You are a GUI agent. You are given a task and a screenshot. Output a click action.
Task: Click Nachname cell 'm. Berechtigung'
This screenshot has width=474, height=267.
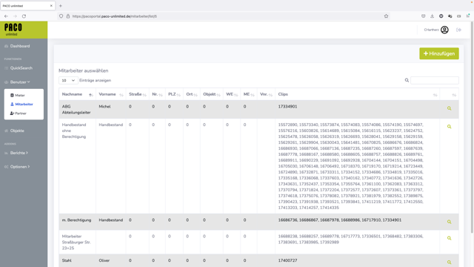76,220
